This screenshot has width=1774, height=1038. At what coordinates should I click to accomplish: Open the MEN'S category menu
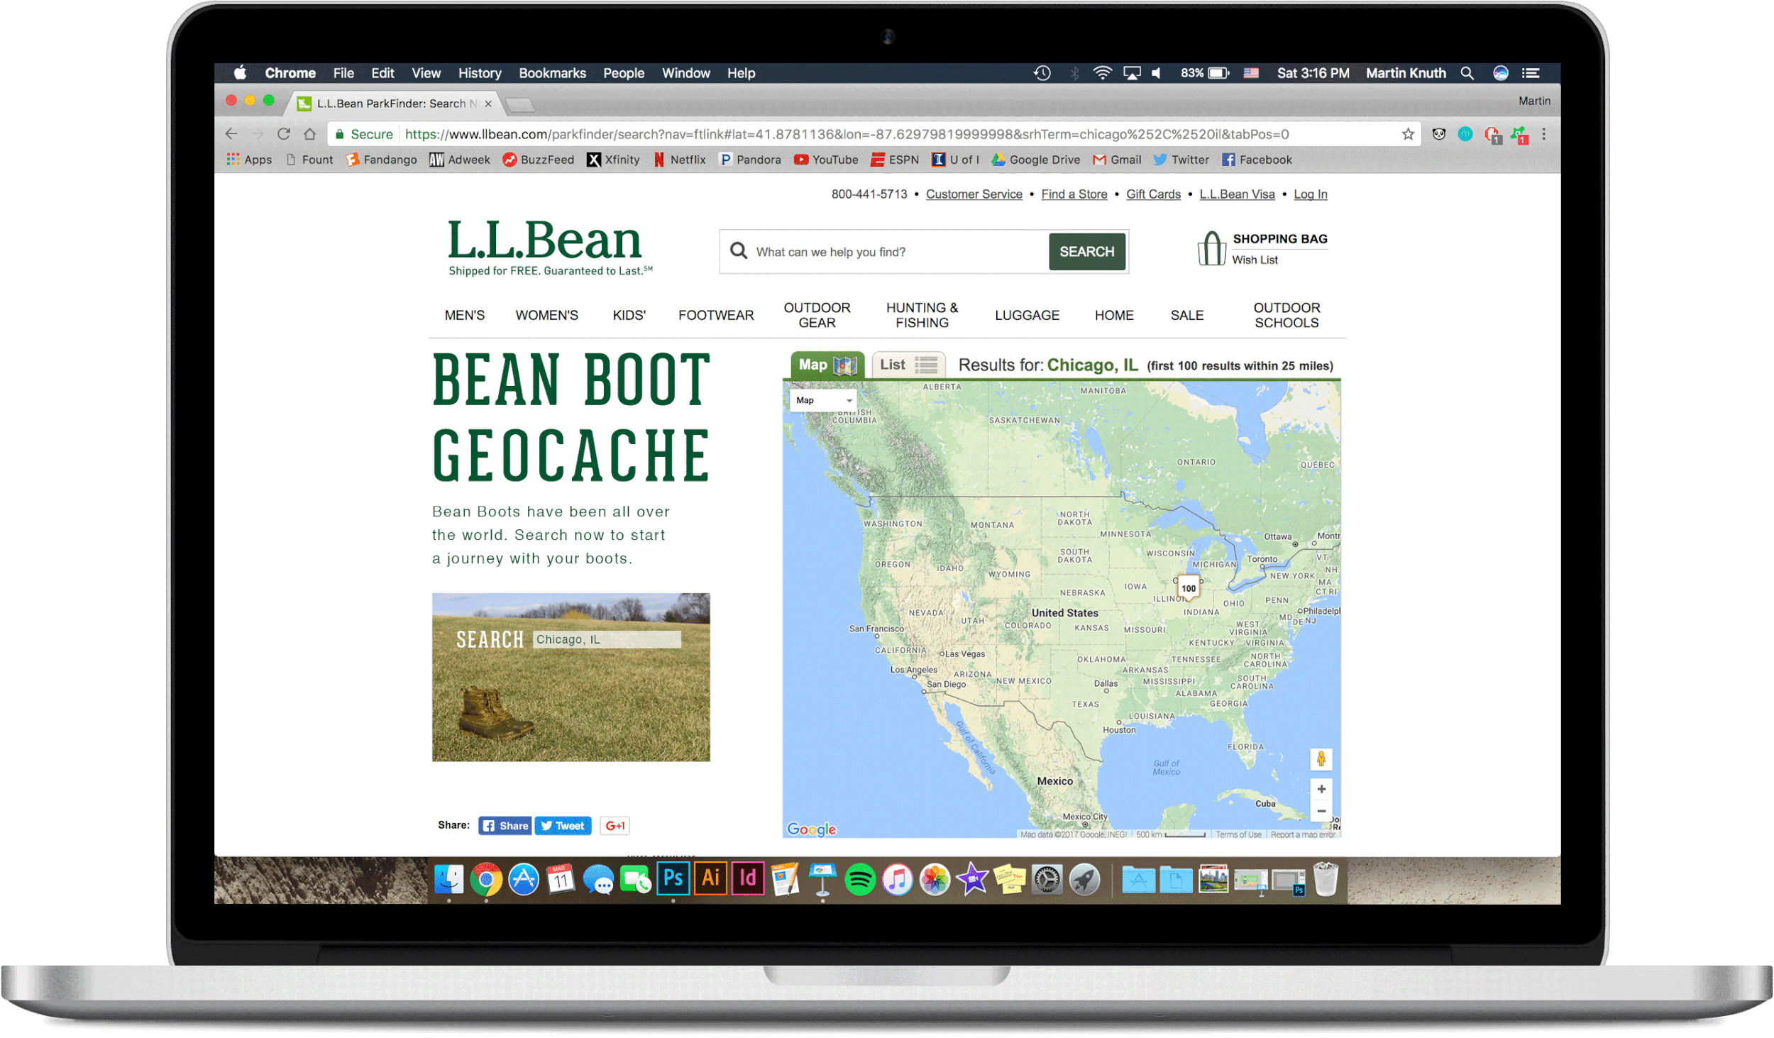[464, 315]
